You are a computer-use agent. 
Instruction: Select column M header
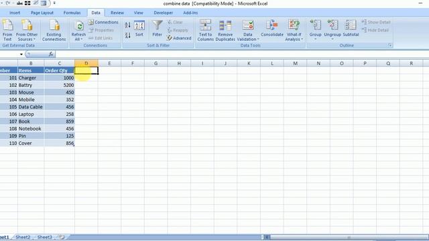295,64
